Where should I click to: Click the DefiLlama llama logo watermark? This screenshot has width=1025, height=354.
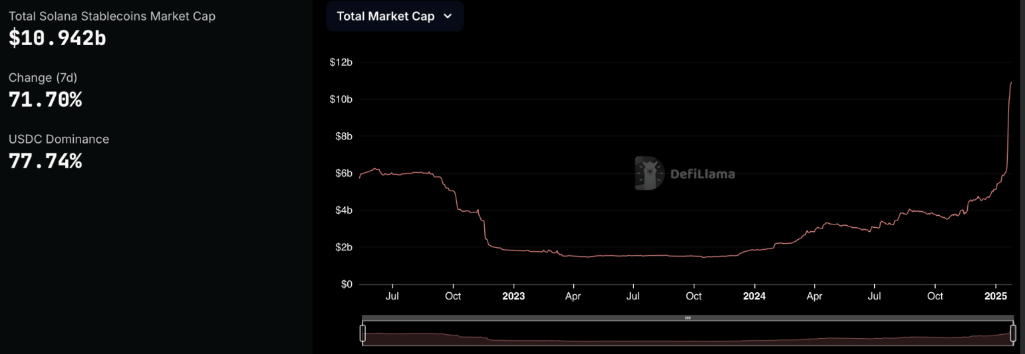tap(649, 173)
